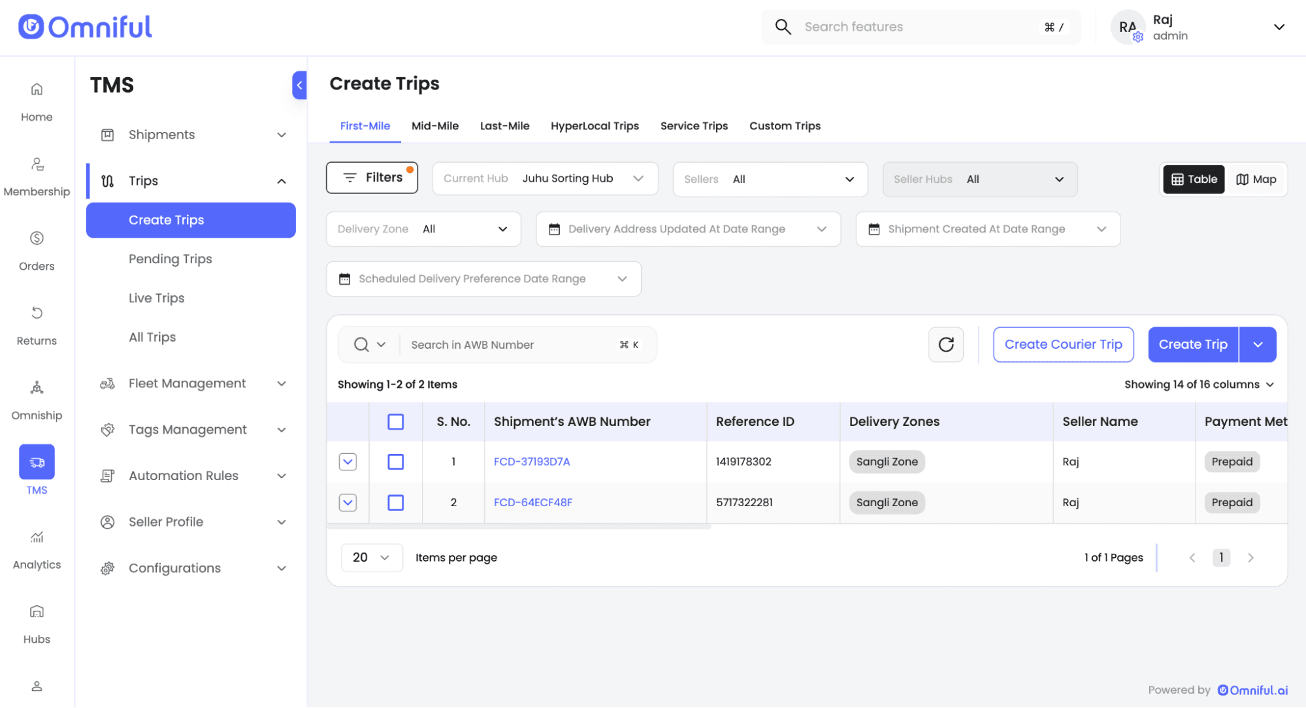Switch to Map view
Screen dimensions: 1306x708
click(1256, 179)
